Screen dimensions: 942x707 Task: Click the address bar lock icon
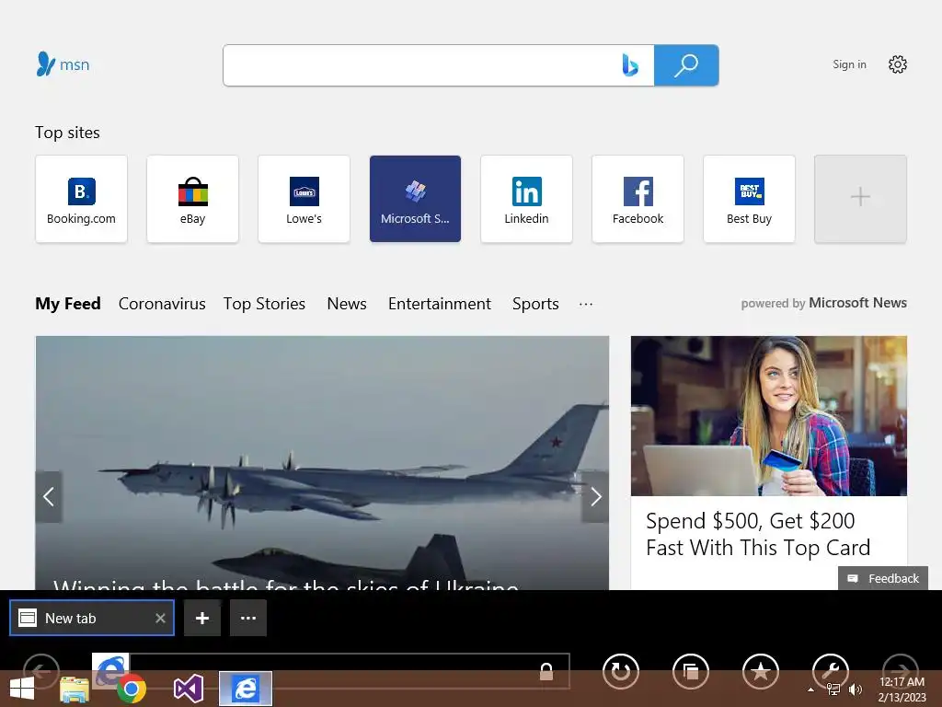click(546, 671)
